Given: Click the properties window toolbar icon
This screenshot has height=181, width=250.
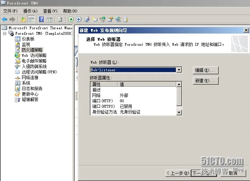Looking at the screenshot, I should coord(110,20).
